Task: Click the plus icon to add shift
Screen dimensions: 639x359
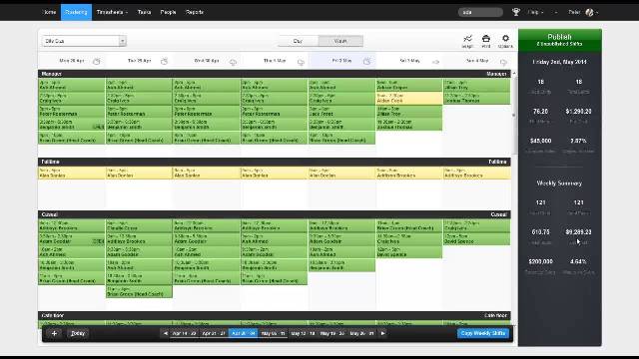Action: click(54, 333)
